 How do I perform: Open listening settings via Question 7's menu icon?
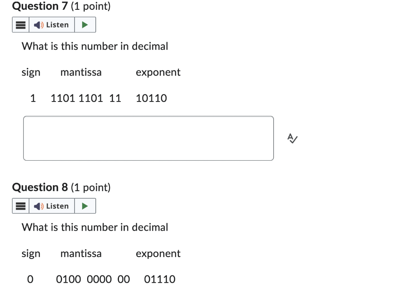(x=20, y=24)
